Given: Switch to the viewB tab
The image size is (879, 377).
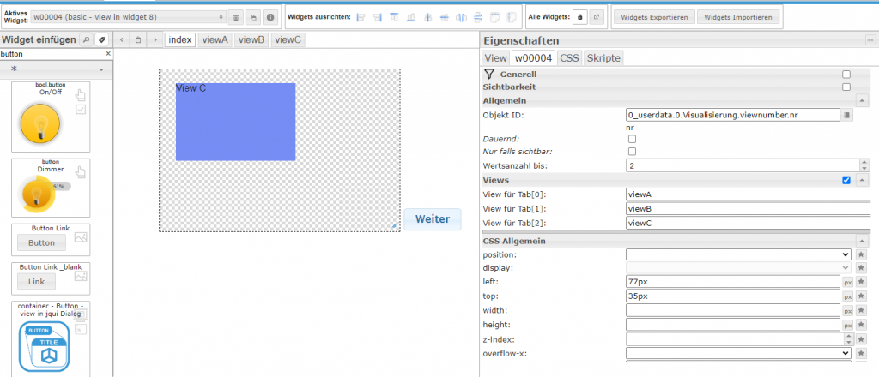Looking at the screenshot, I should (x=252, y=39).
